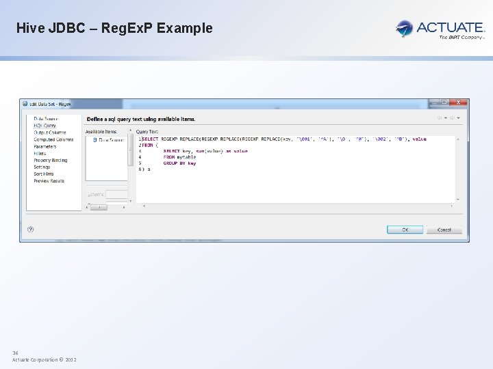This screenshot has width=493, height=369.
Task: Close the Edit Data Set dialog
Action: click(x=458, y=102)
